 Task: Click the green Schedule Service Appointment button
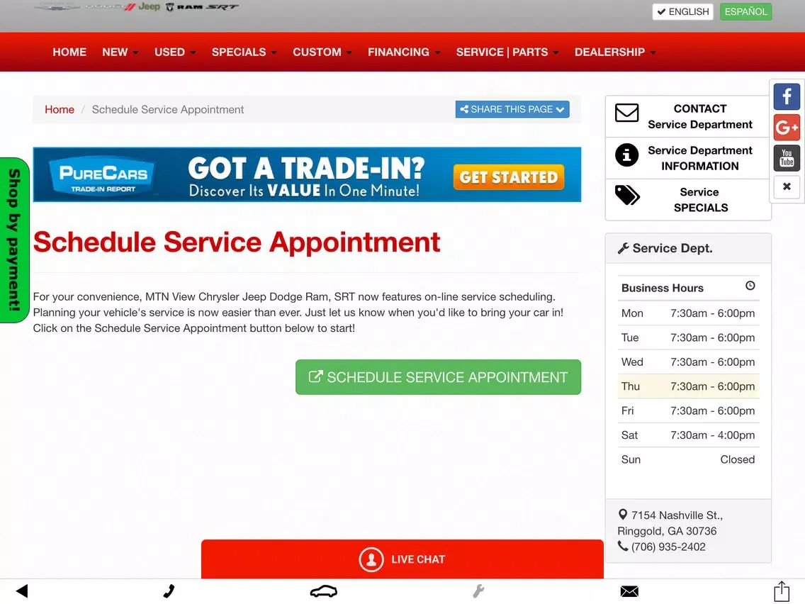[438, 377]
